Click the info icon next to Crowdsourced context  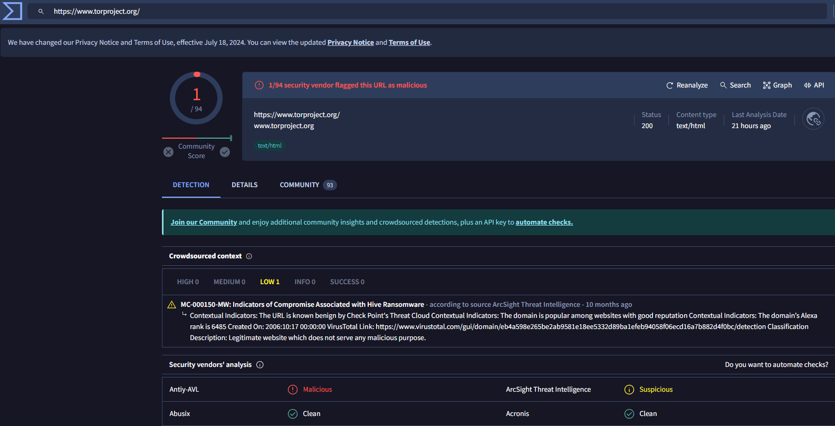coord(249,256)
